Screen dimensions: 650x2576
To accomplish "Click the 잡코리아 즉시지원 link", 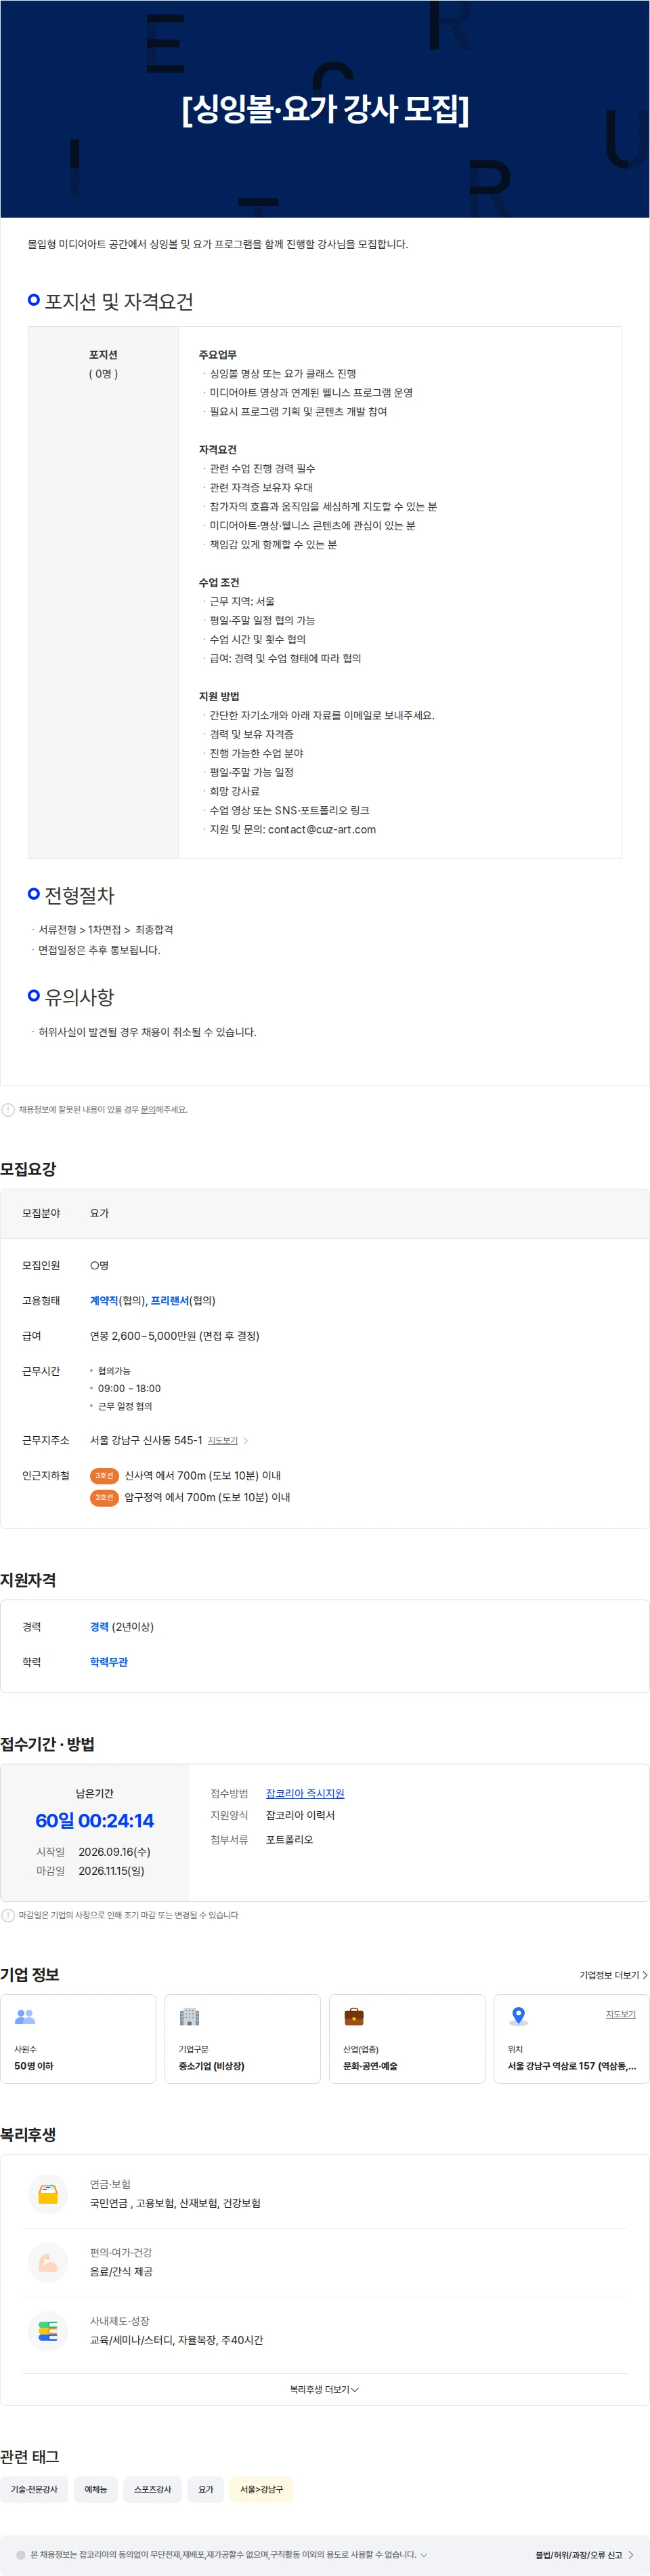I will 305,1793.
